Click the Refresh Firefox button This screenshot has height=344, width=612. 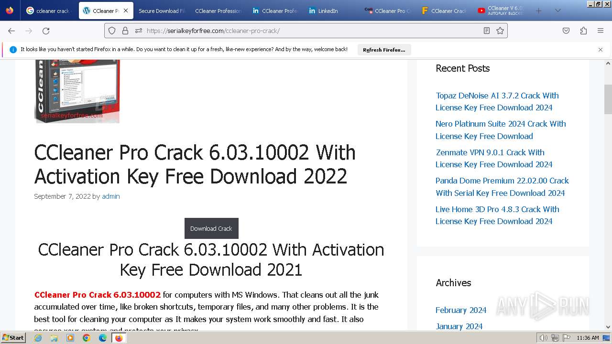pos(384,50)
